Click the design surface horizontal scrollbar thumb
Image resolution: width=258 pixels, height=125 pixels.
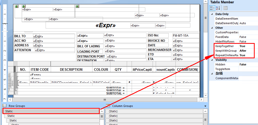point(105,100)
